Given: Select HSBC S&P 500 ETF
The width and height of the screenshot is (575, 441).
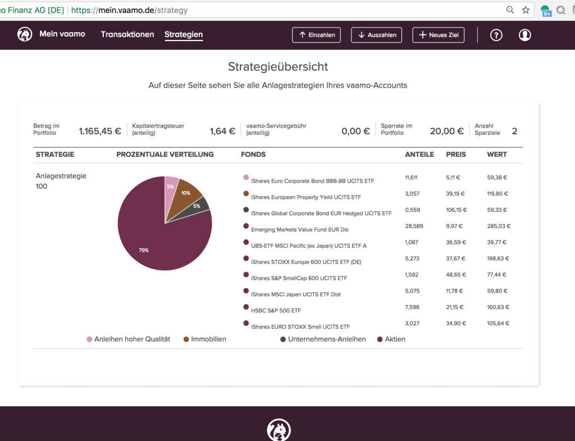Looking at the screenshot, I should (276, 310).
